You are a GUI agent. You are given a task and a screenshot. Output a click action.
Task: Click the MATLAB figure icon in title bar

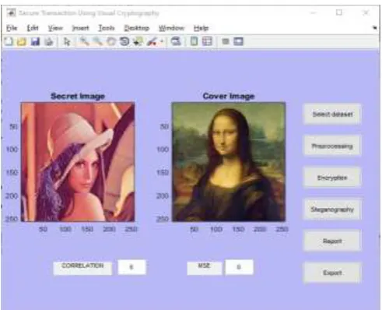(11, 12)
